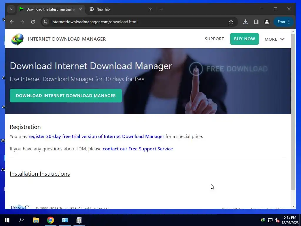The width and height of the screenshot is (301, 226).
Task: Click the browser Back arrow
Action: pyautogui.click(x=12, y=22)
